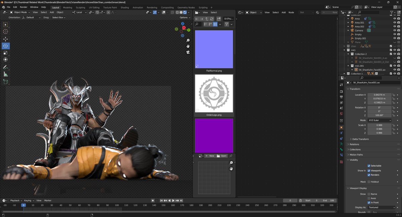Screen dimensions: 402x217
Task: Click Open image button
Action: [x=222, y=156]
